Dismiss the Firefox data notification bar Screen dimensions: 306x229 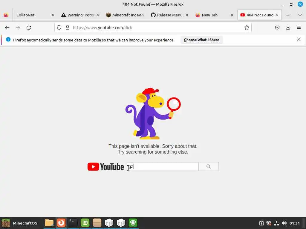coord(299,40)
